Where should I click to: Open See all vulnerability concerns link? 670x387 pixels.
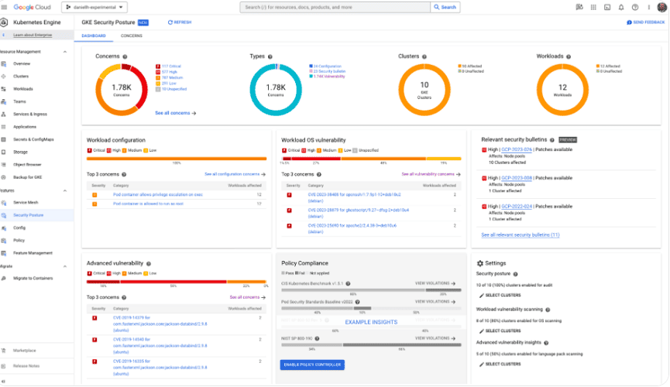tap(431, 174)
